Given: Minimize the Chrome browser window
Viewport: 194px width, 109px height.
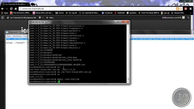Looking at the screenshot, I should point(181,1).
